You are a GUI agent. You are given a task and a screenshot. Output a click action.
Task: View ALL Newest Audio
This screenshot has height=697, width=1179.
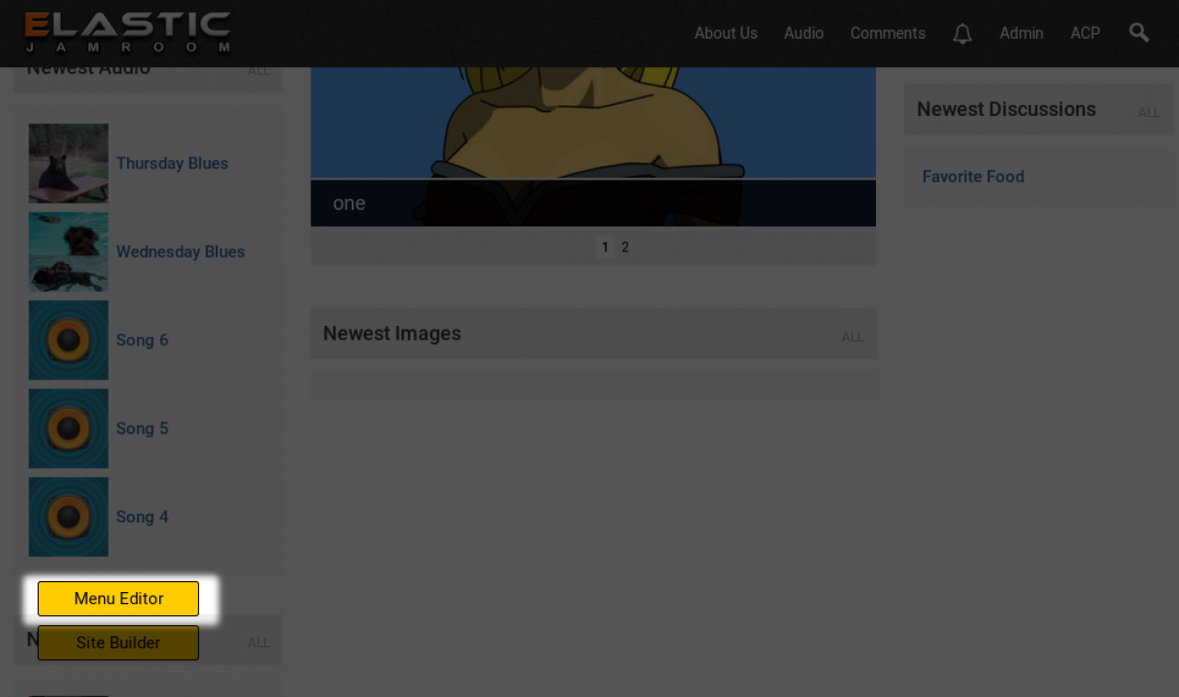(259, 71)
